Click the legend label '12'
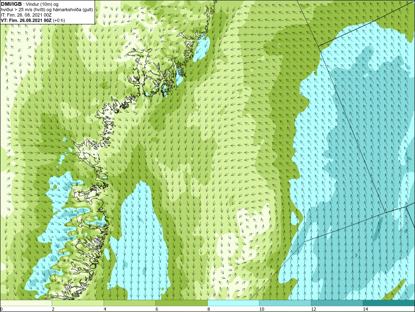This screenshot has height=312, width=415. (x=314, y=309)
